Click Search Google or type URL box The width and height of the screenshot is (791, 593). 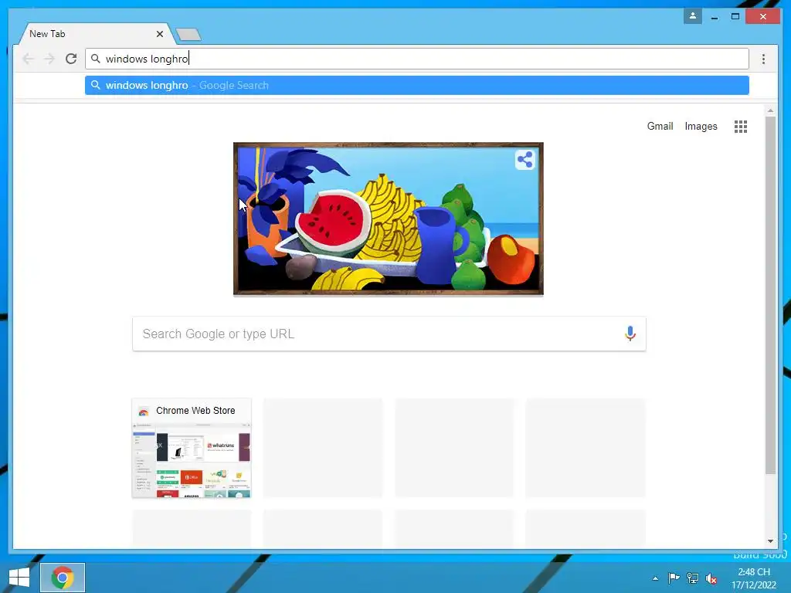389,334
